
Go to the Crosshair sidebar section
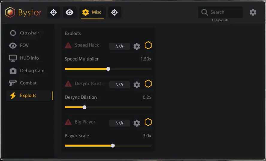pyautogui.click(x=30, y=33)
